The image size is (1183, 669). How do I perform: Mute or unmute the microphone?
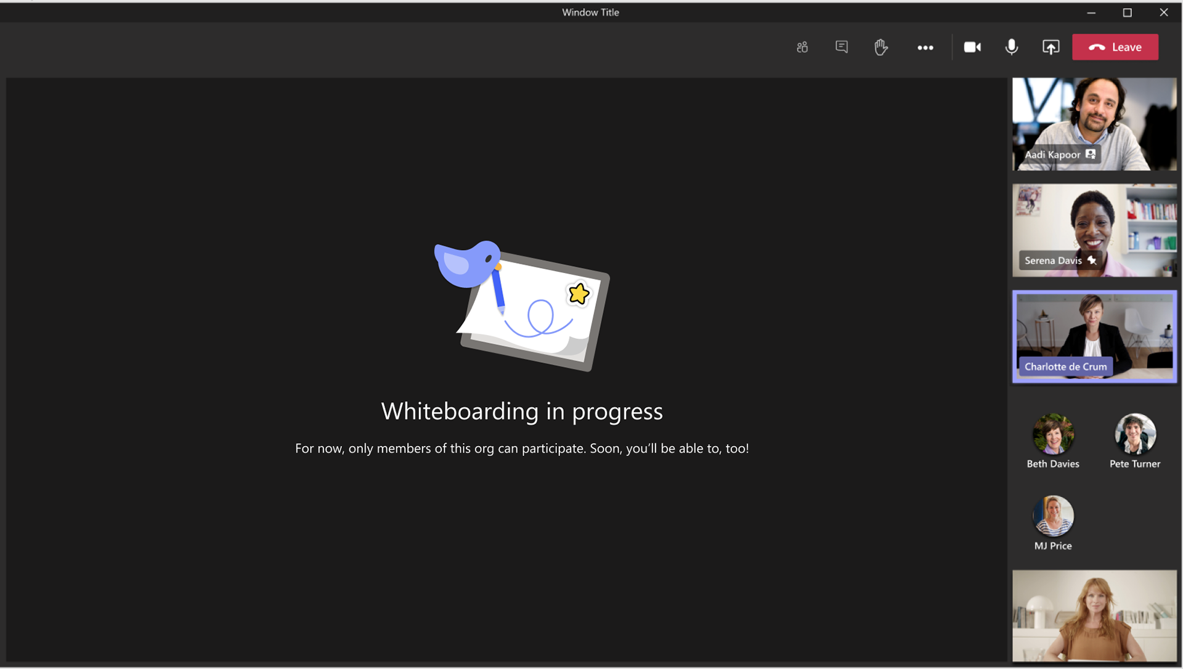pyautogui.click(x=1011, y=47)
